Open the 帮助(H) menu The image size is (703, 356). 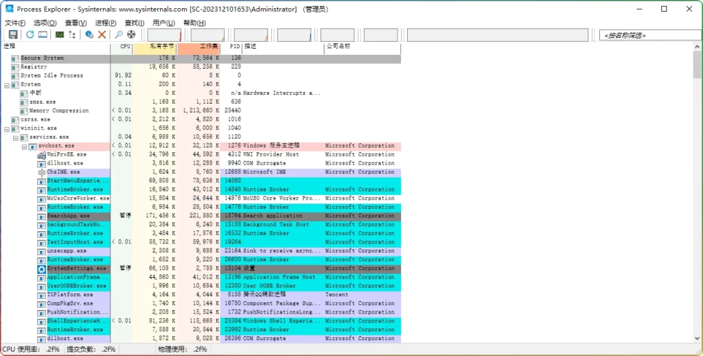click(194, 23)
